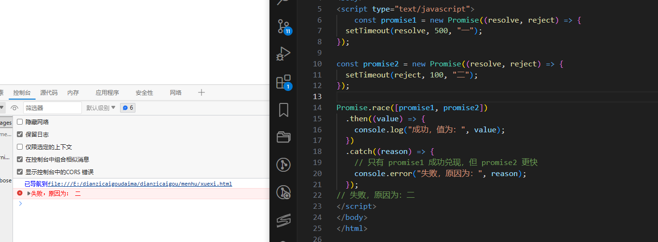Uncheck 在控制台中组合相似消息 checkbox
Image resolution: width=658 pixels, height=242 pixels.
click(x=20, y=159)
